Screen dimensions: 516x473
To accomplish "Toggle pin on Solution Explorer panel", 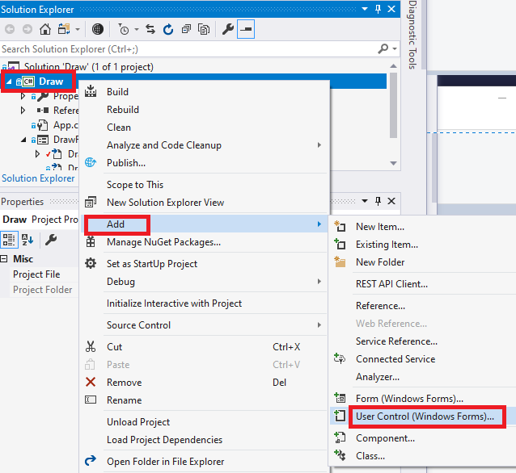I will coord(378,10).
